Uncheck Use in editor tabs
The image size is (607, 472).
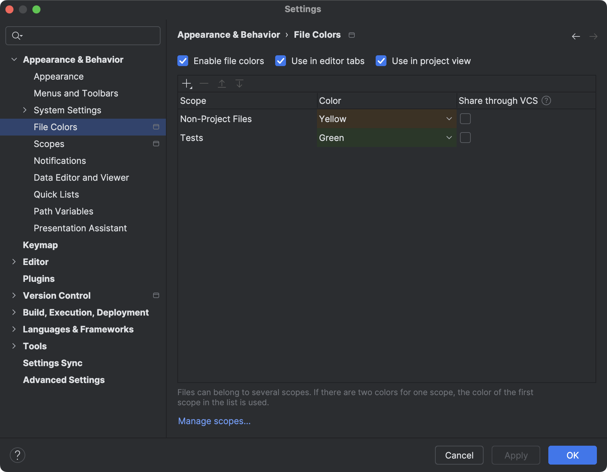click(280, 61)
